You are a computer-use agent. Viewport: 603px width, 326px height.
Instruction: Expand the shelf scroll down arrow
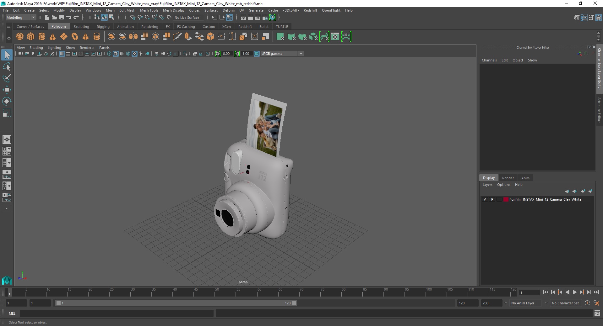(x=598, y=40)
